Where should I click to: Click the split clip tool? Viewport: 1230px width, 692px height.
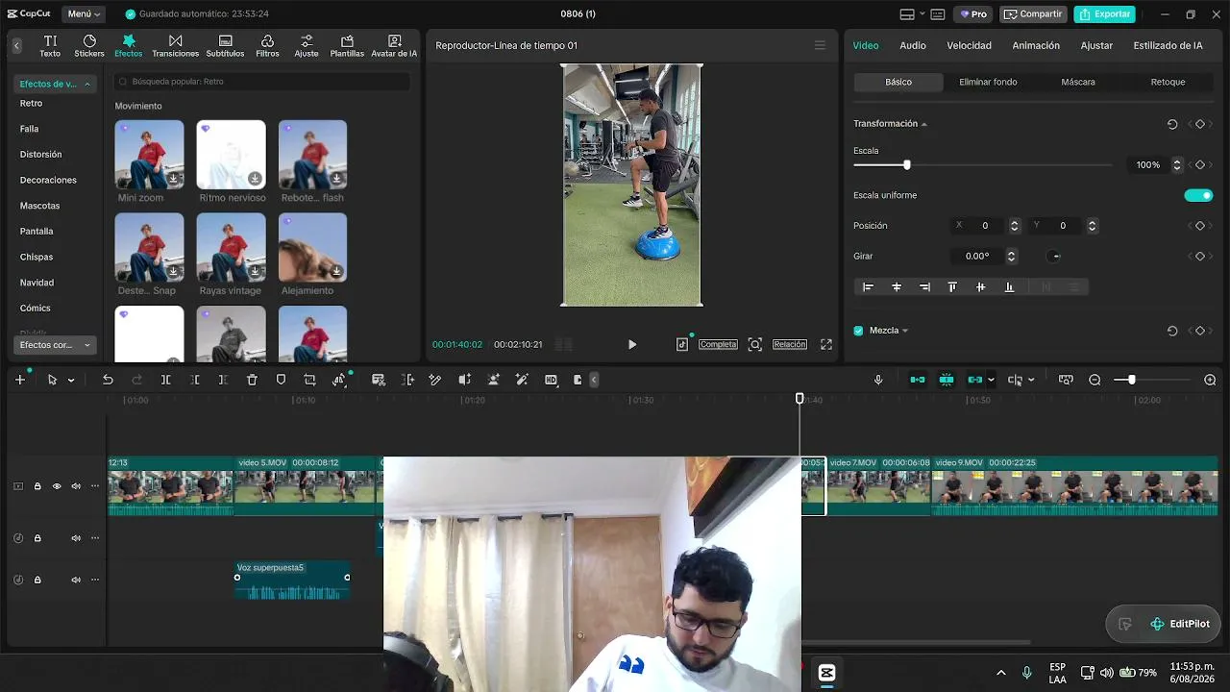[x=165, y=380]
